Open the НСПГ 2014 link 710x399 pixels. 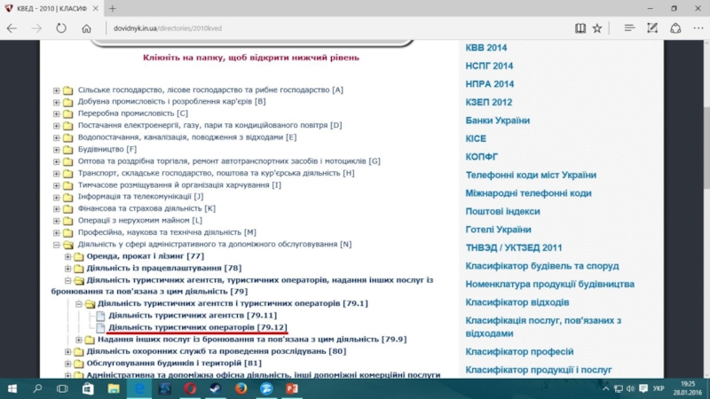pyautogui.click(x=489, y=66)
